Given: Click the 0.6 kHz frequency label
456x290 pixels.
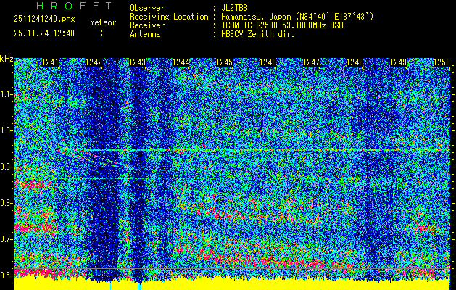Looking at the screenshot, I should (x=7, y=275).
